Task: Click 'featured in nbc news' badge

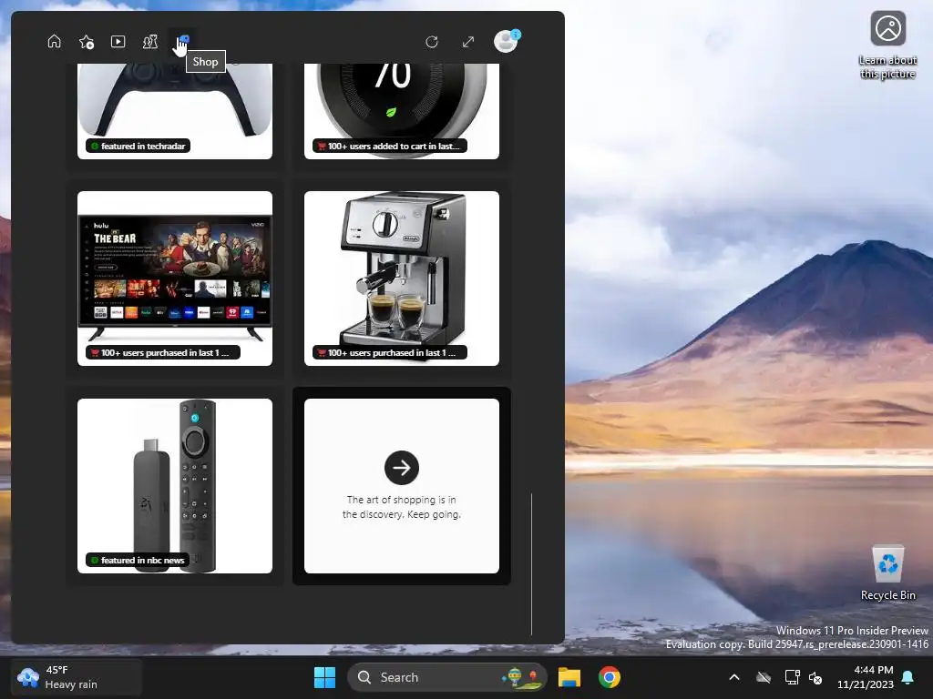Action: 138,560
